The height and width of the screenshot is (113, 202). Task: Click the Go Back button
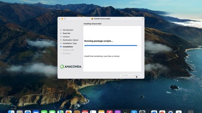coord(125,75)
